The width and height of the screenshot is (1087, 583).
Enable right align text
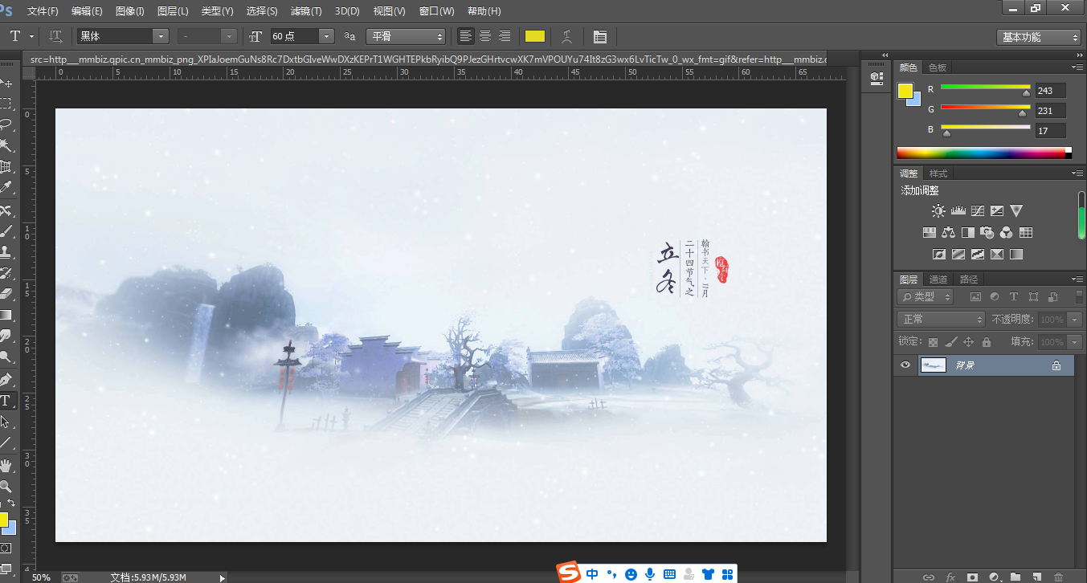coord(505,36)
